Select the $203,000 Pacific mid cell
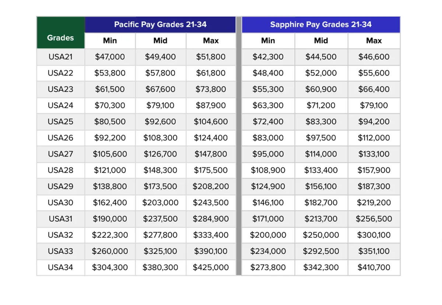Screen dimensions: 442x305 pos(160,203)
